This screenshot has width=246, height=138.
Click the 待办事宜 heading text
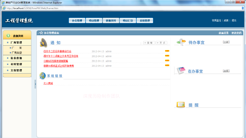197,43
